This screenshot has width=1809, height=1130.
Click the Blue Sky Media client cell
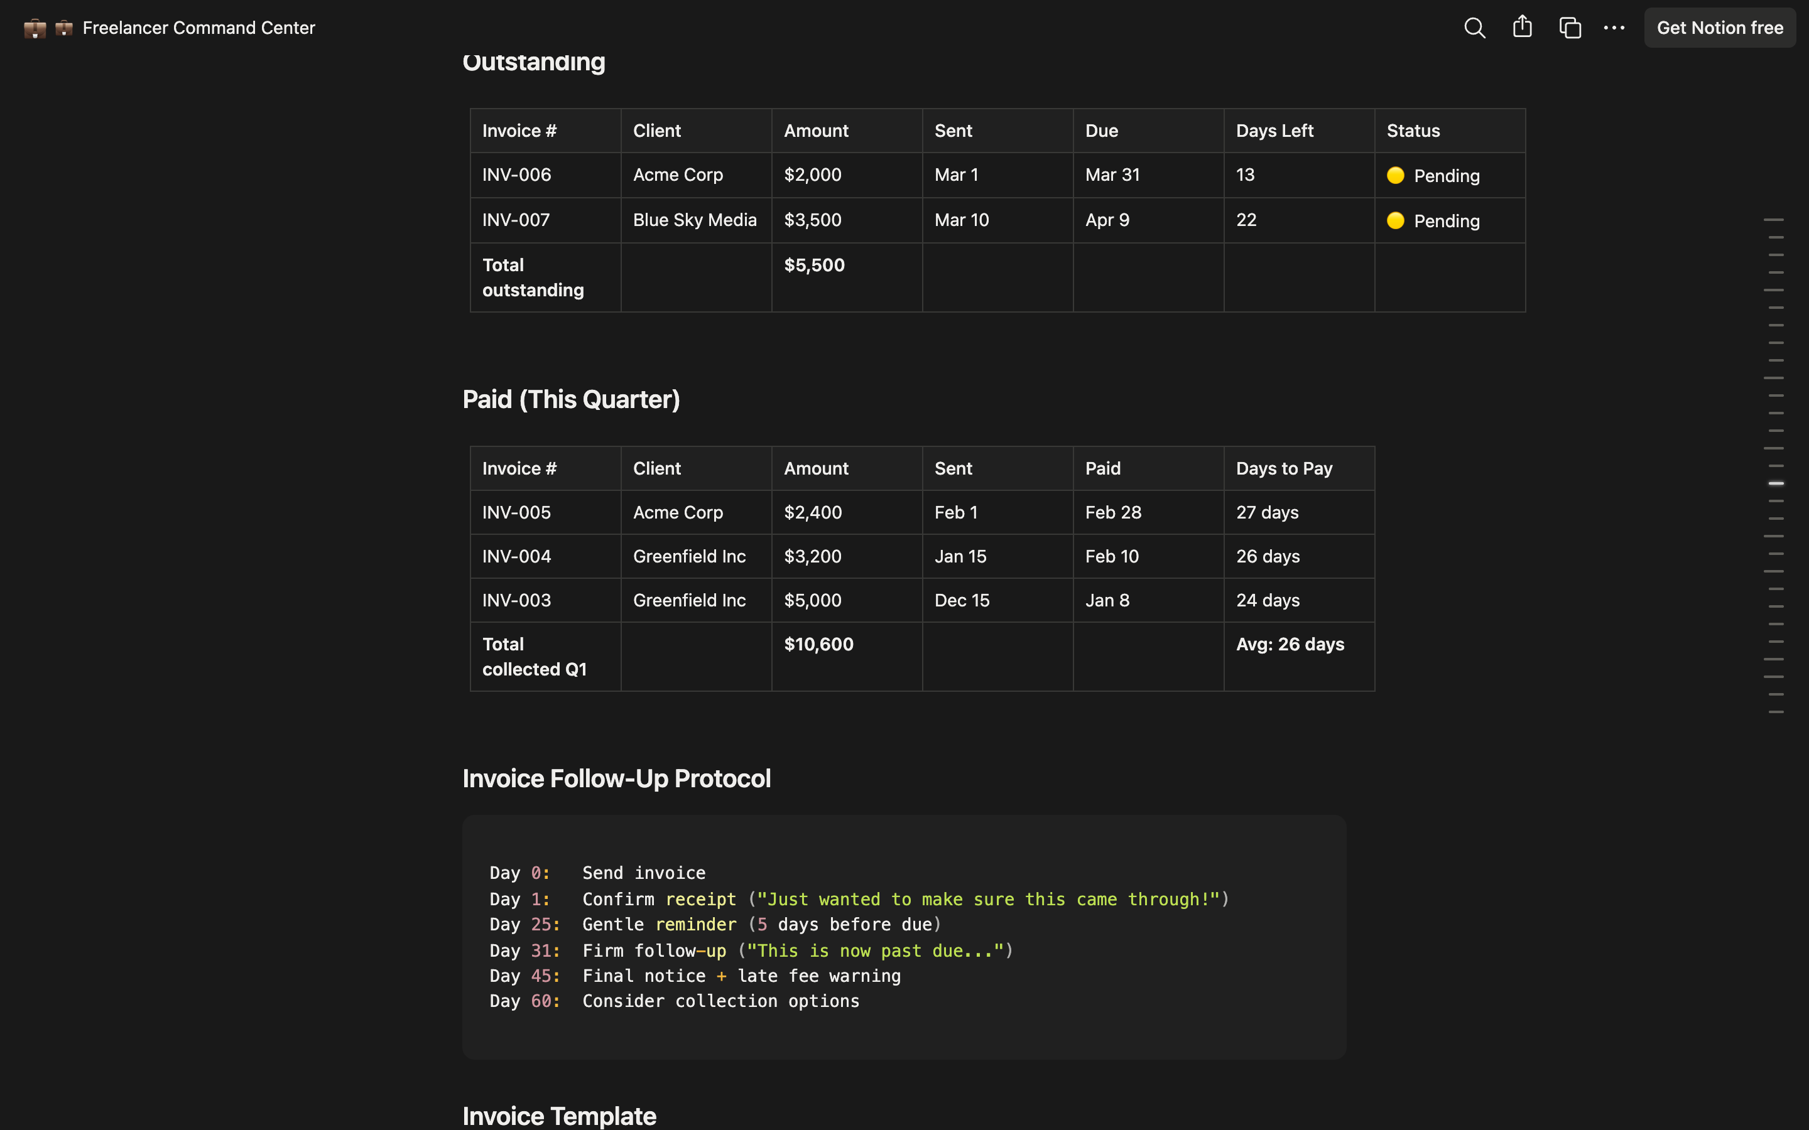coord(696,220)
